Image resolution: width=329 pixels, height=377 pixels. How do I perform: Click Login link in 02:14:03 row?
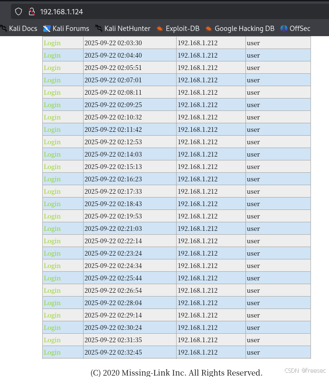click(52, 154)
